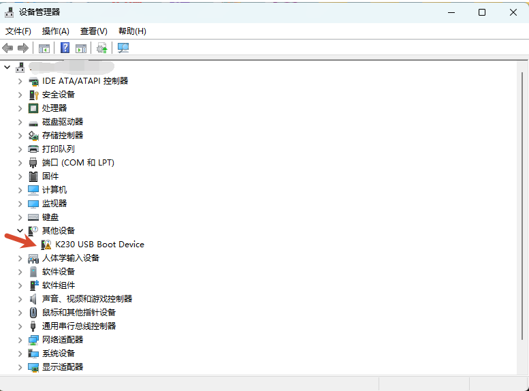Select the 监视器 label
This screenshot has width=529, height=391.
54,204
